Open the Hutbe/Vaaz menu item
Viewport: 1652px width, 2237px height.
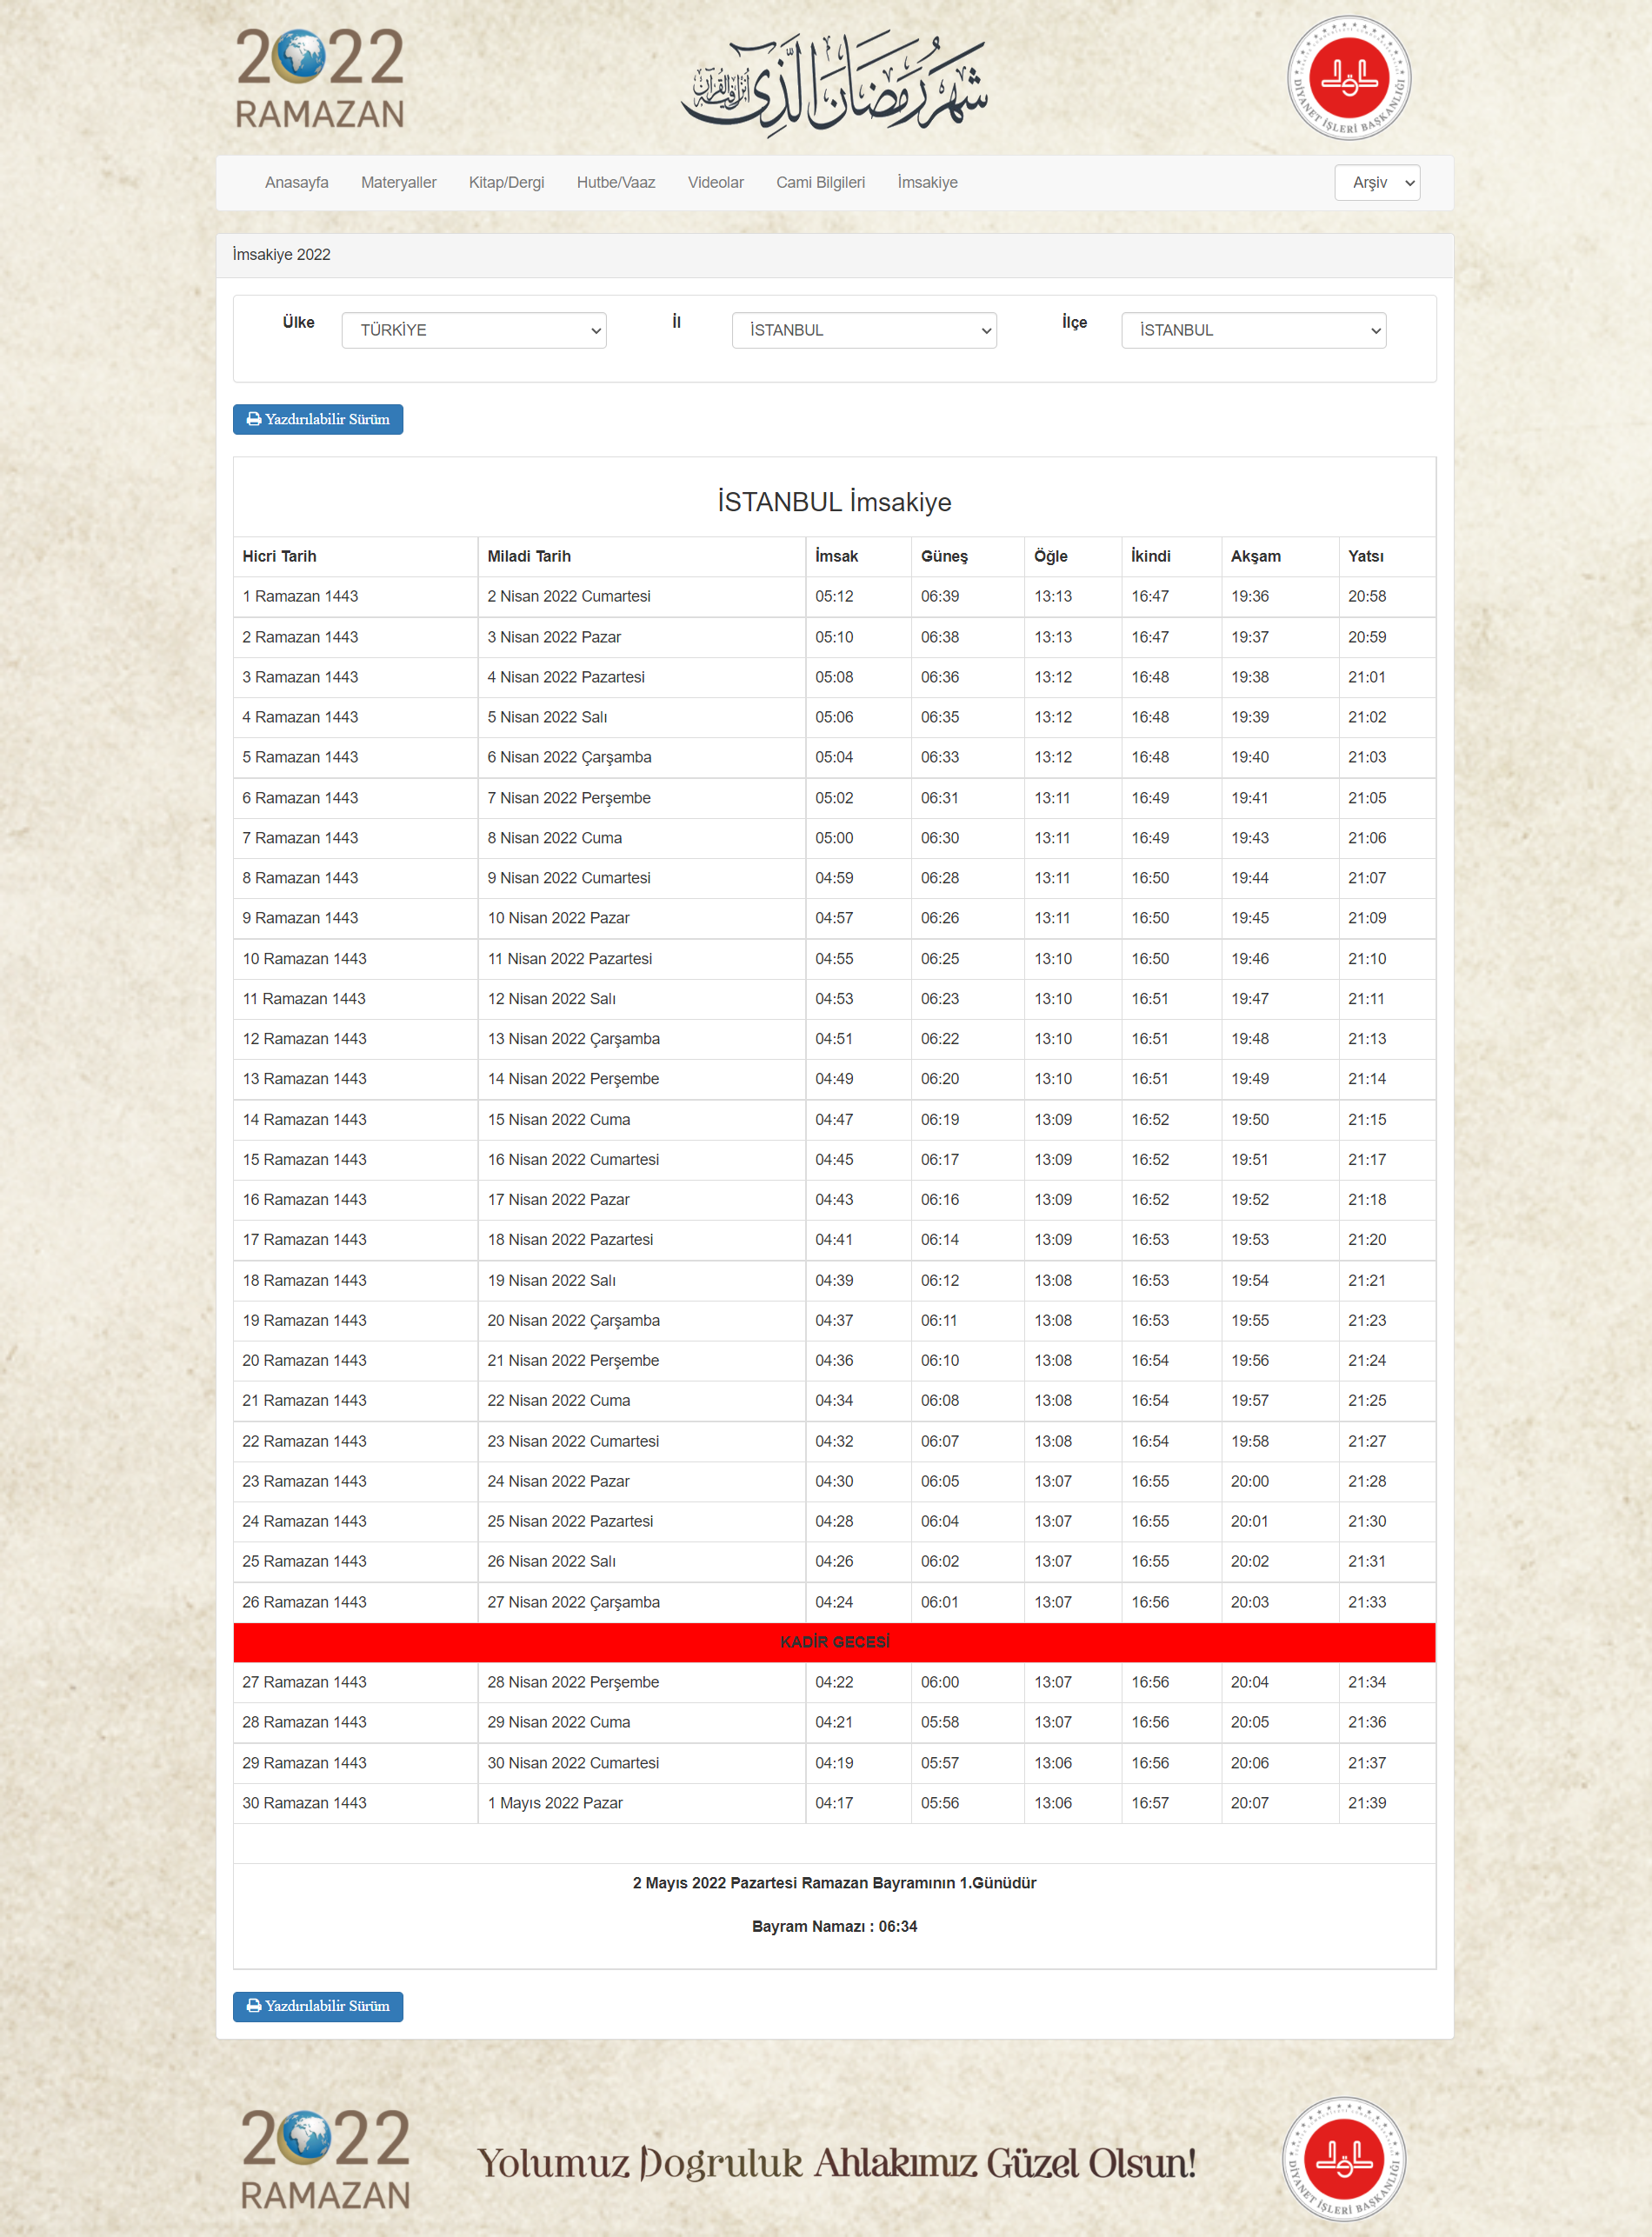(x=616, y=182)
